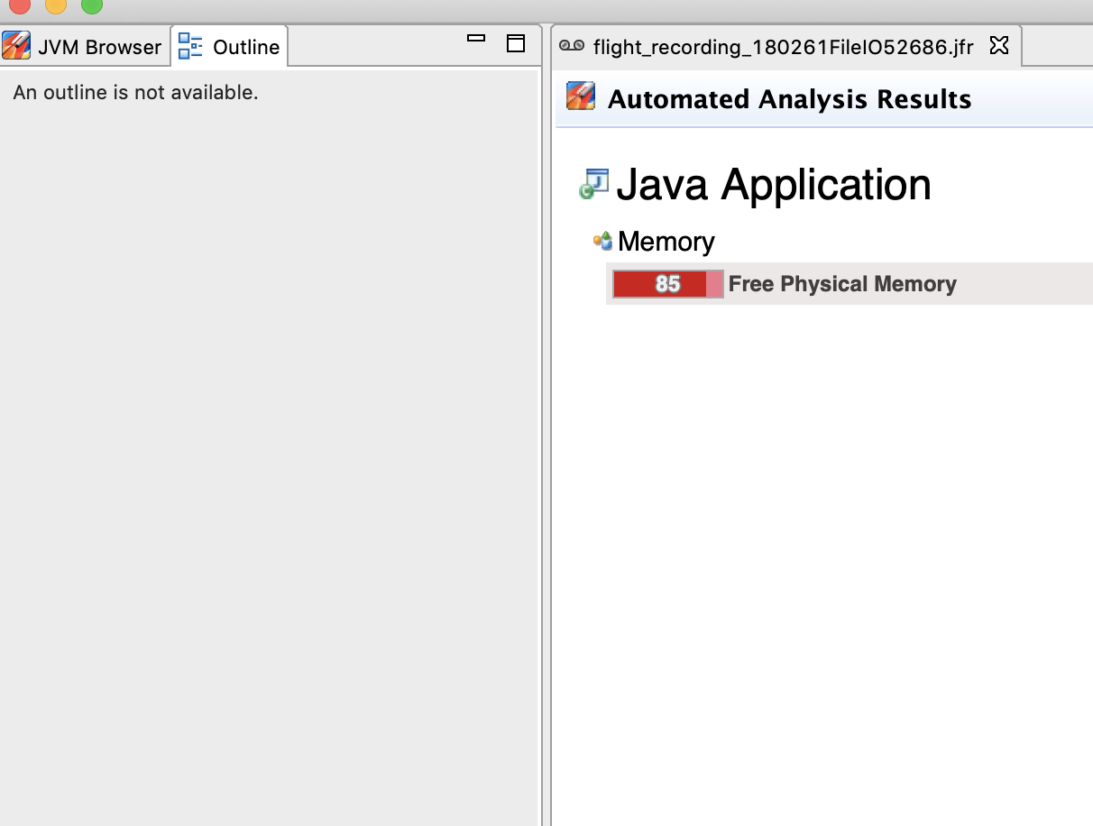Open the Memory subsection heading
Image resolution: width=1093 pixels, height=826 pixels.
[666, 242]
